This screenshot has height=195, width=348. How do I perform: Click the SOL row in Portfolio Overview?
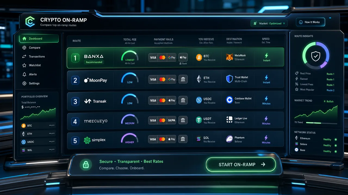click(x=38, y=150)
